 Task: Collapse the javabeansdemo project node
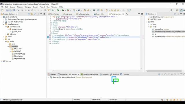pyautogui.click(x=1, y=17)
